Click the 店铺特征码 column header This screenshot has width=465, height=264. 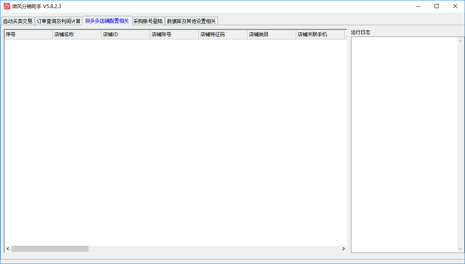click(223, 35)
